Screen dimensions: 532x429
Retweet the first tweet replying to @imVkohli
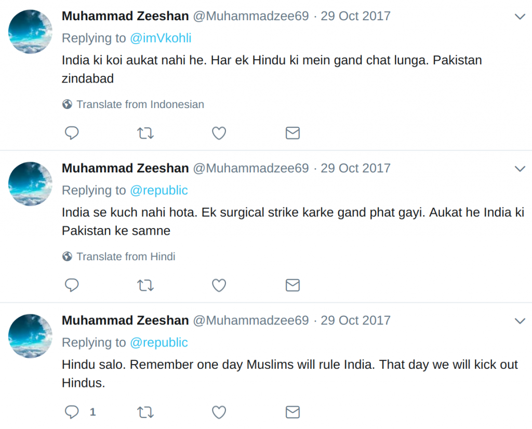point(145,133)
